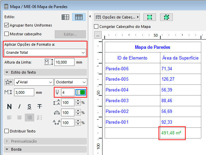Image resolution: width=206 pixels, height=155 pixels.
Task: Open the favorites star button
Action: (8, 82)
